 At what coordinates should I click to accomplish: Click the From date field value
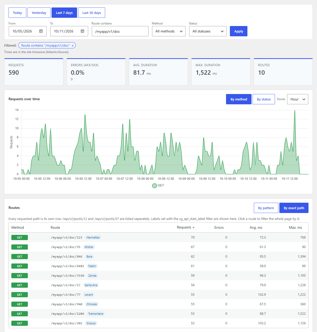tap(22, 31)
